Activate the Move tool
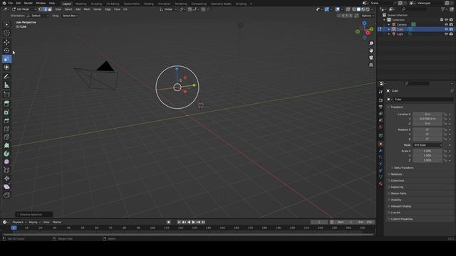The width and height of the screenshot is (456, 256). pos(6,42)
